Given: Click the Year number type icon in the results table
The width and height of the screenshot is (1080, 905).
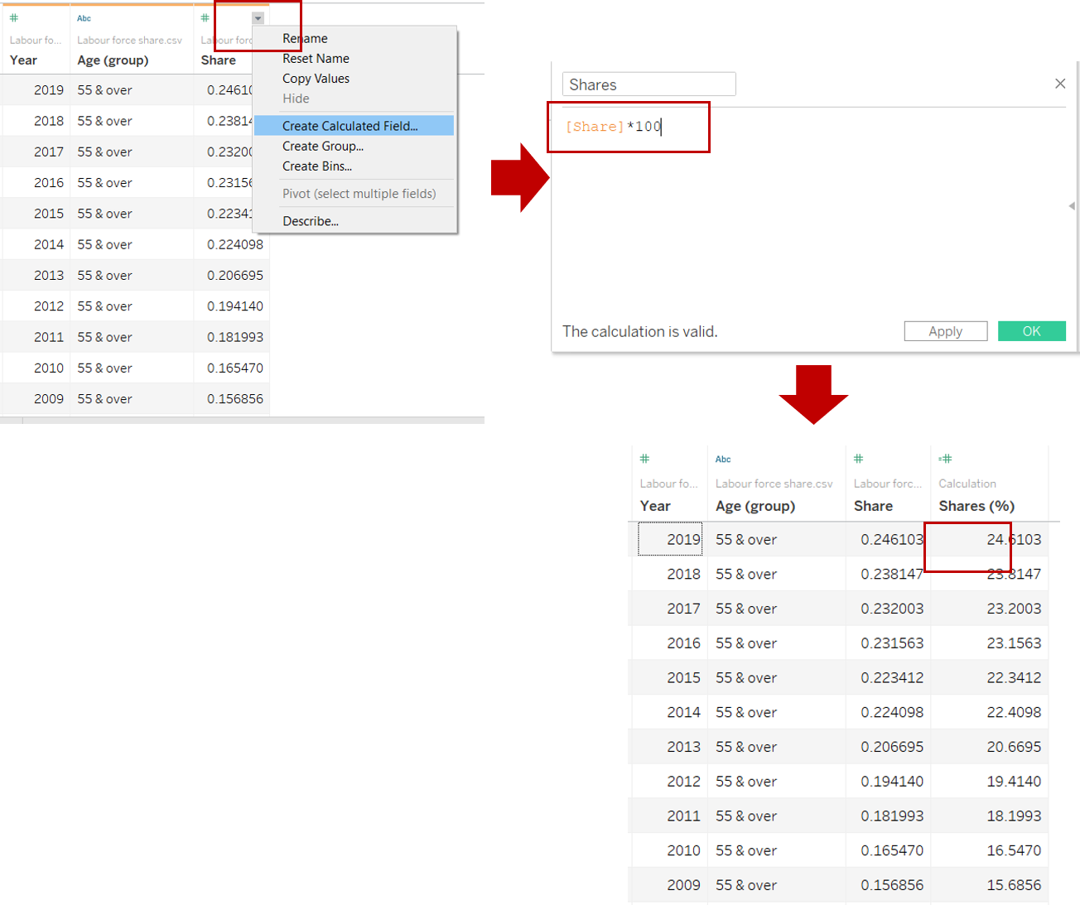Looking at the screenshot, I should pyautogui.click(x=644, y=459).
